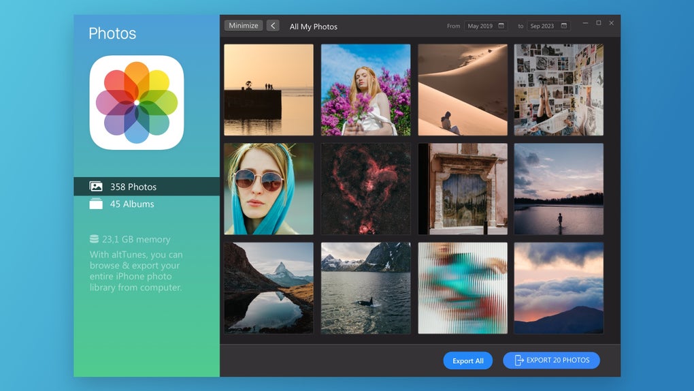Viewport: 694px width, 391px height.
Task: Select the orca in fjord photo
Action: [365, 287]
